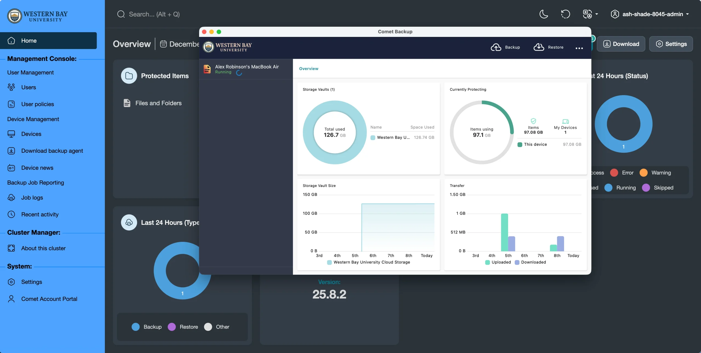Open Download backup agent page
The height and width of the screenshot is (353, 701).
(52, 151)
